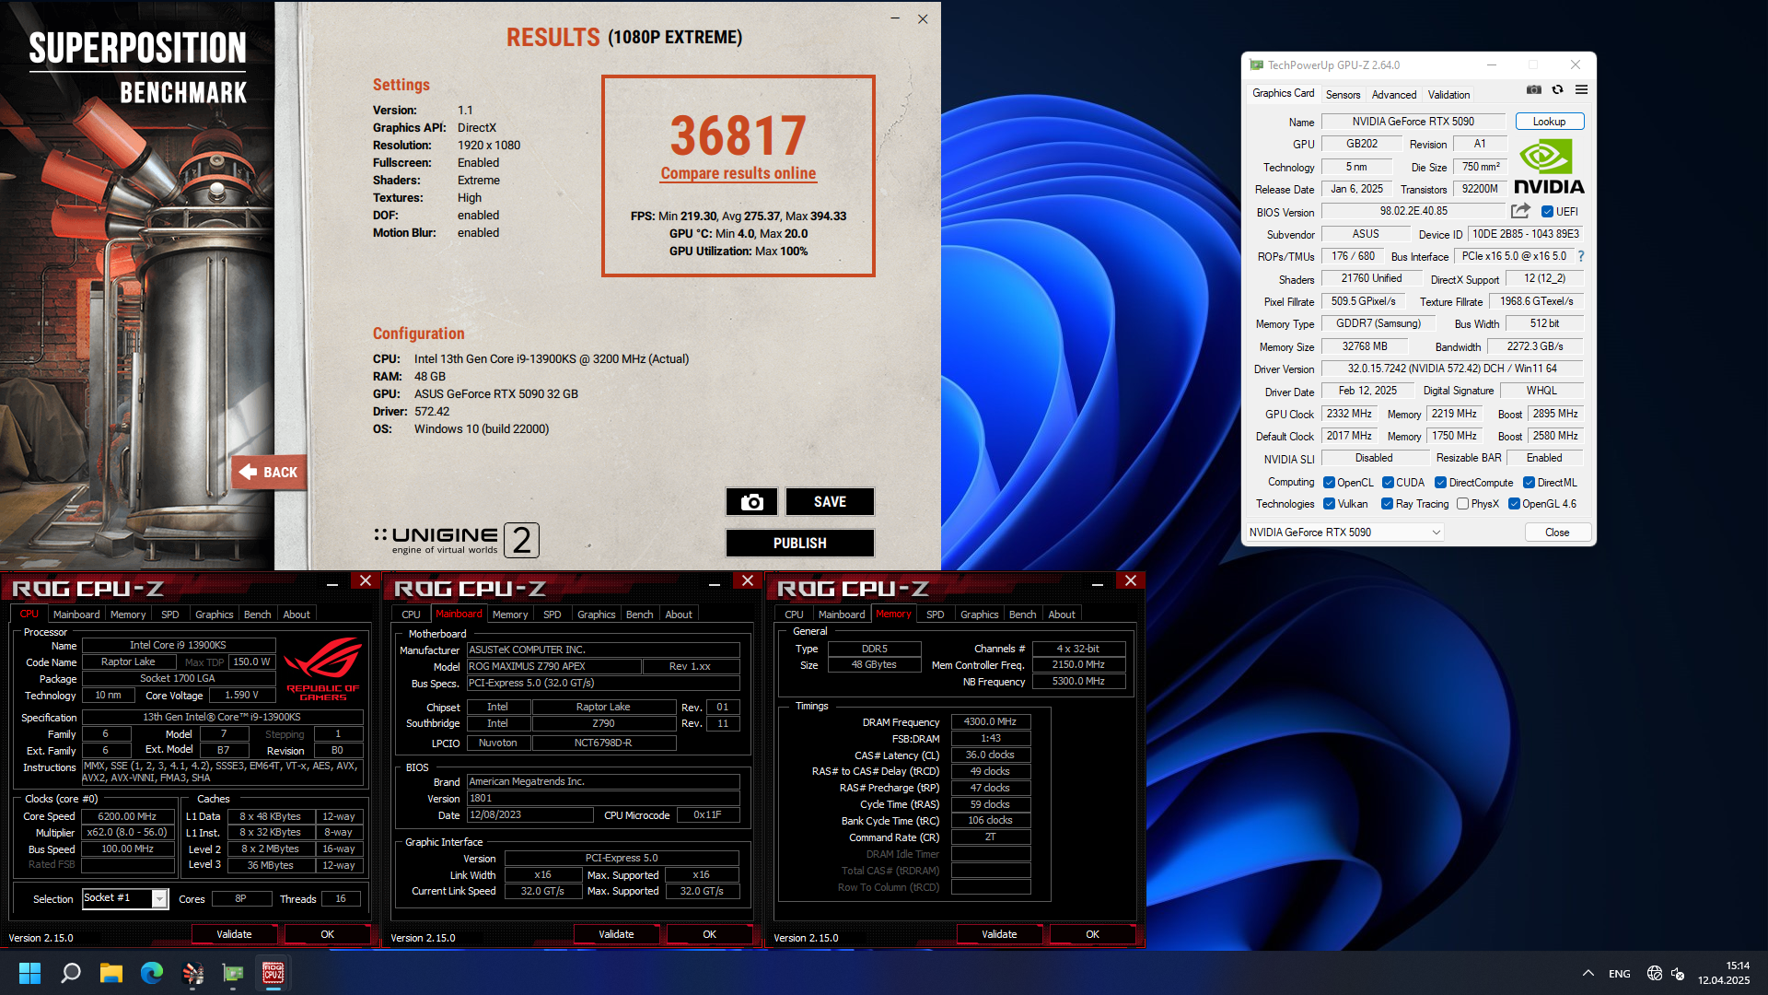Open the Socket #1 selection dropdown

[x=124, y=898]
